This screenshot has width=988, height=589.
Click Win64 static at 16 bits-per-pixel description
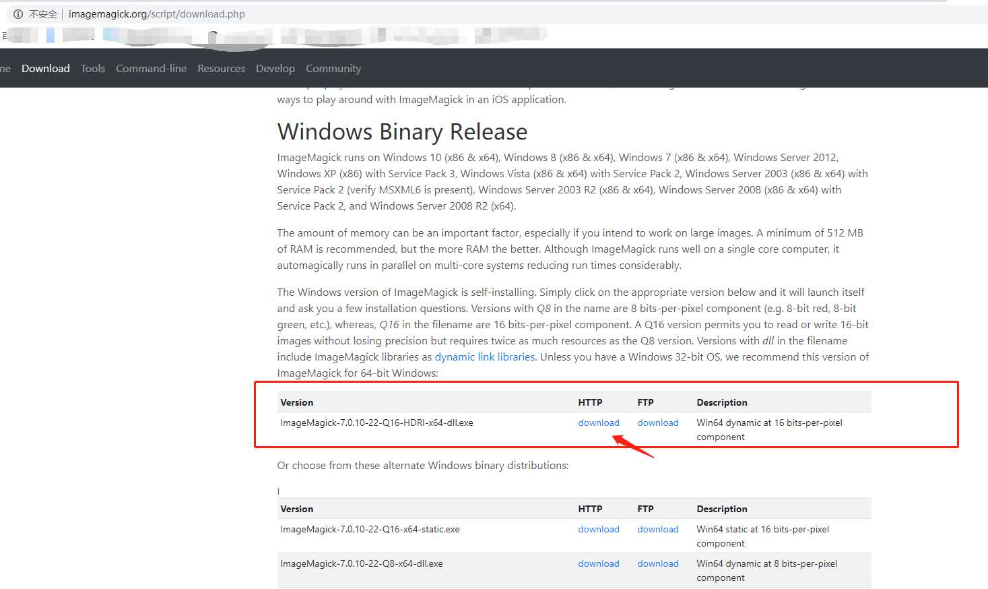pyautogui.click(x=762, y=536)
